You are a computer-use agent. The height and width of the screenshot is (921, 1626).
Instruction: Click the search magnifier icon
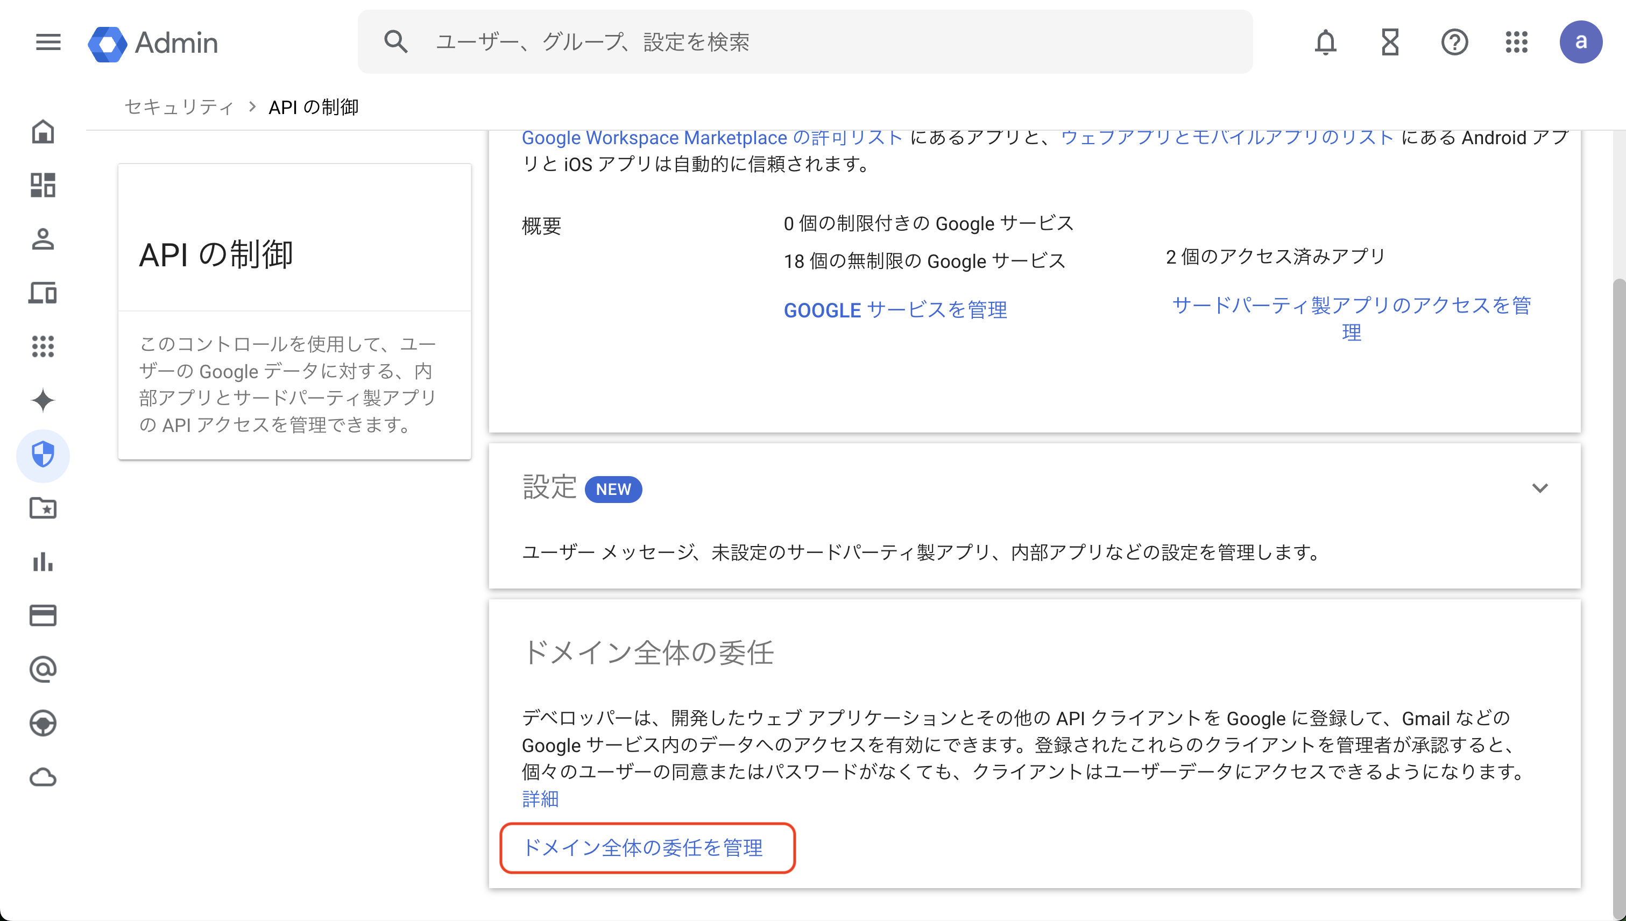[x=396, y=42]
